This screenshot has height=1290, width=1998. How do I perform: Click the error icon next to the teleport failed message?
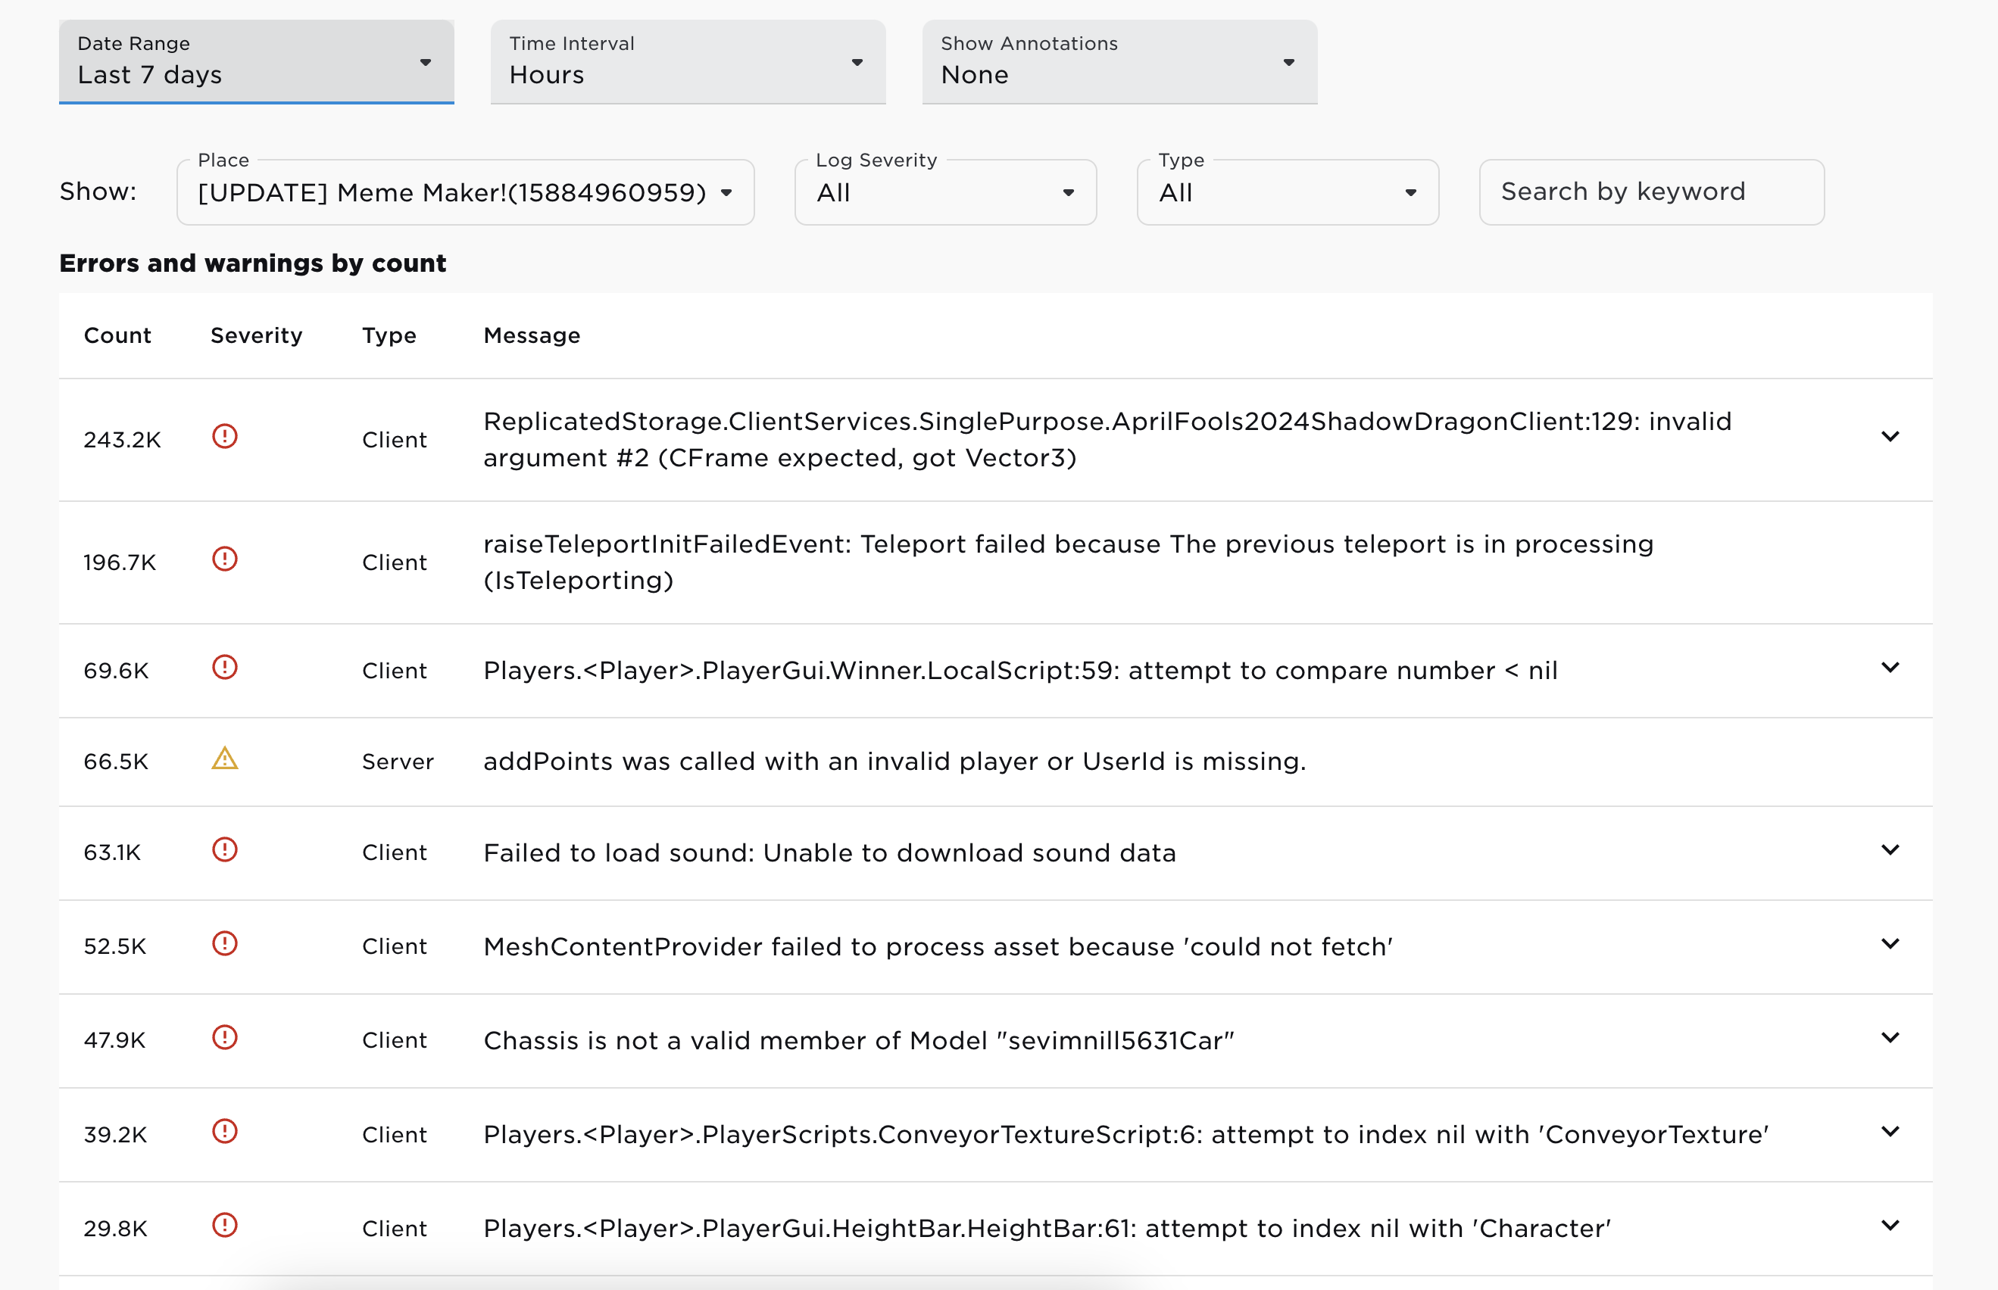pyautogui.click(x=225, y=559)
